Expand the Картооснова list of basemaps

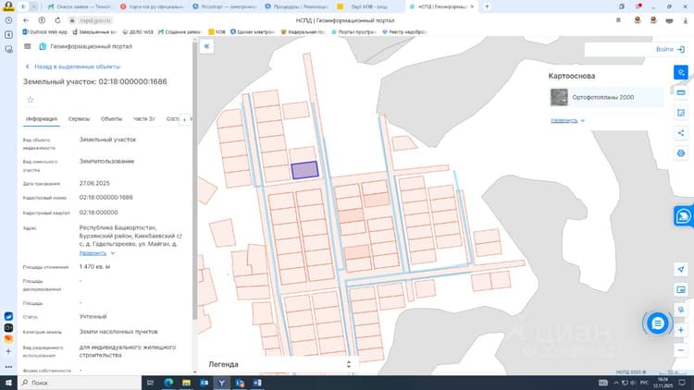pos(567,120)
